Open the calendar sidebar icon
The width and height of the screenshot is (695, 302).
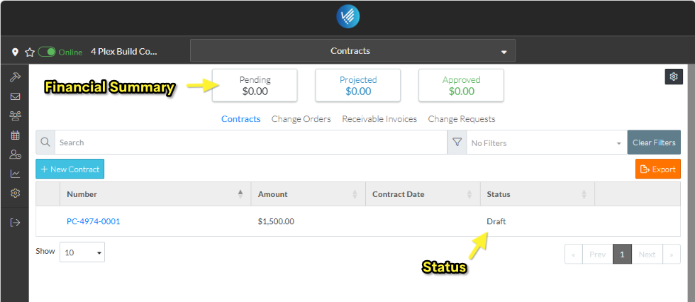pyautogui.click(x=15, y=135)
